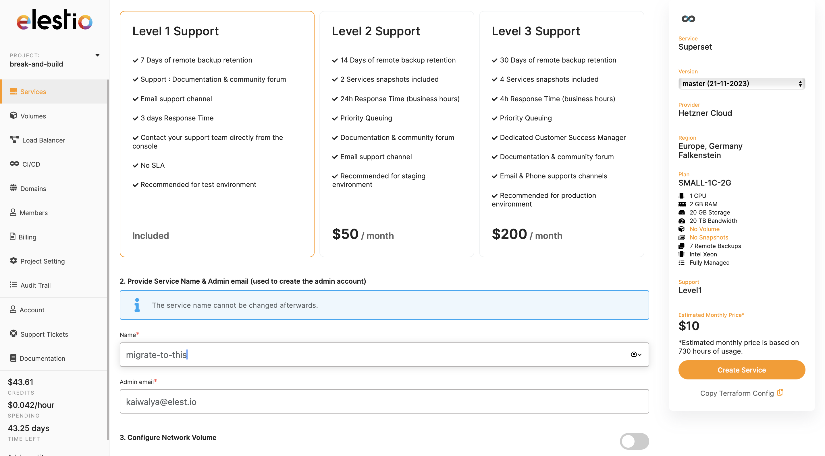The image size is (825, 456).
Task: Open the Documentation link in sidebar
Action: point(42,358)
